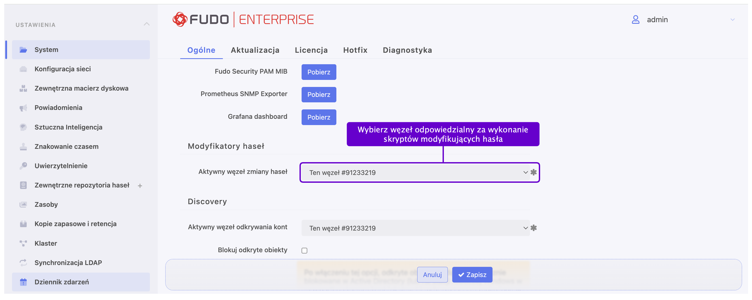The height and width of the screenshot is (300, 752).
Task: Open Kopie zapasowe i retencja
Action: (81, 224)
